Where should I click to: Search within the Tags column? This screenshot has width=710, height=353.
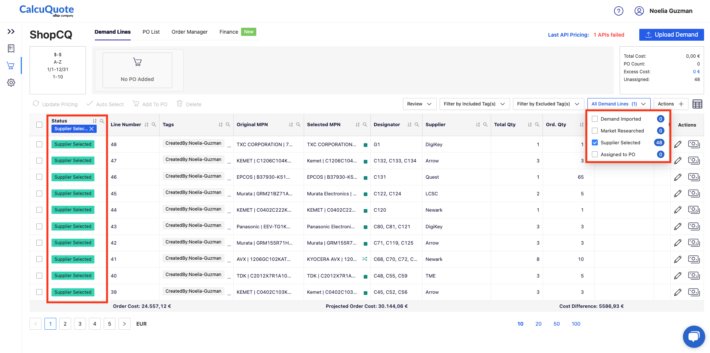(x=228, y=125)
